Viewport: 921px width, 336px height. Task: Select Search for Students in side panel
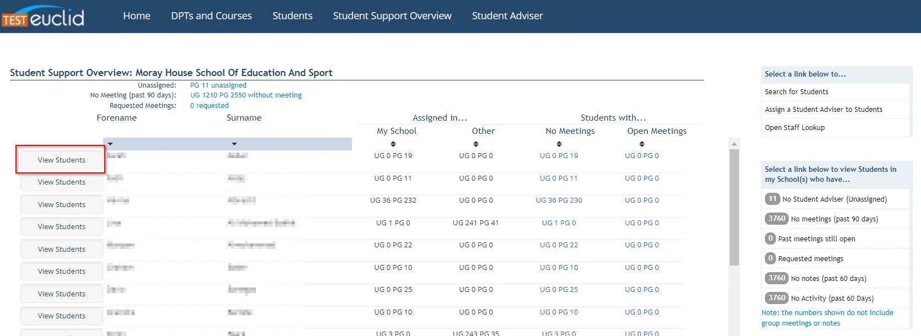[x=796, y=92]
